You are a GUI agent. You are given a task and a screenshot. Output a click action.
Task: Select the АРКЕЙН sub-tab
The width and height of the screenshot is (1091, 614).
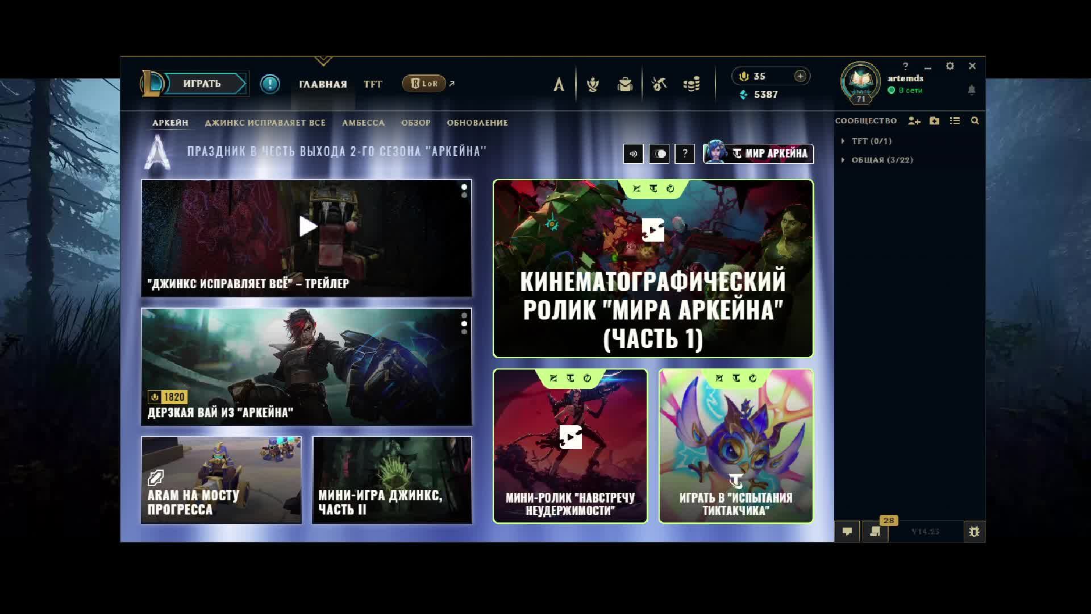(170, 123)
